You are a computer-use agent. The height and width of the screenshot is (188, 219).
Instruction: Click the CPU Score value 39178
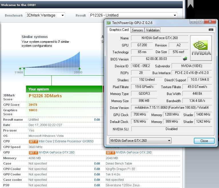33,105
